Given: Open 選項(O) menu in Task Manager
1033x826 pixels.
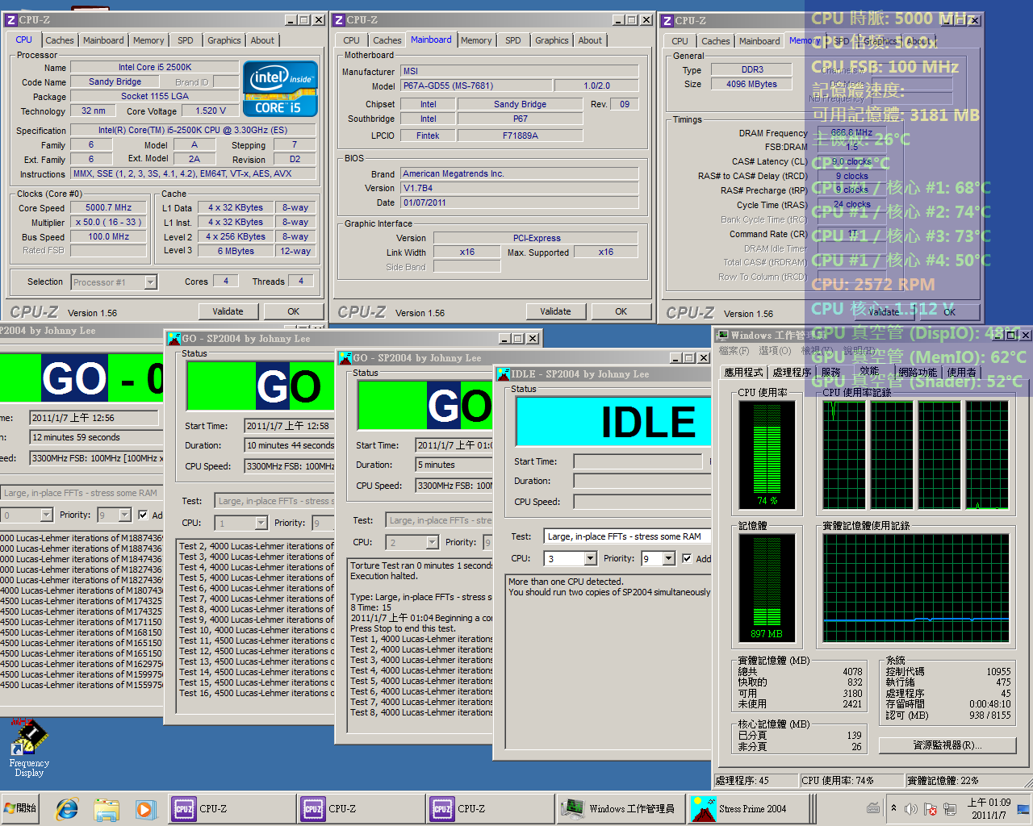Looking at the screenshot, I should (x=775, y=351).
